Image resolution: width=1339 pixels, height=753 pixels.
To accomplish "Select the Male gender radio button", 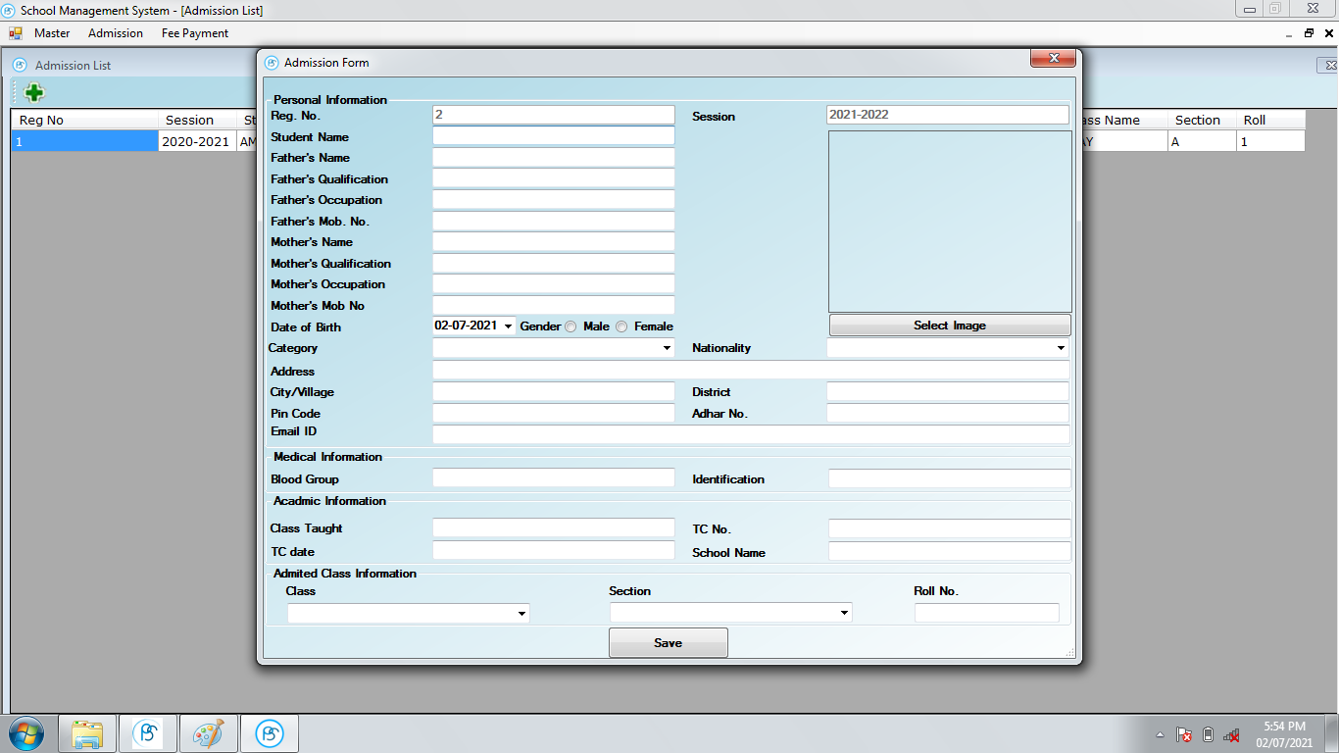I will pyautogui.click(x=570, y=326).
